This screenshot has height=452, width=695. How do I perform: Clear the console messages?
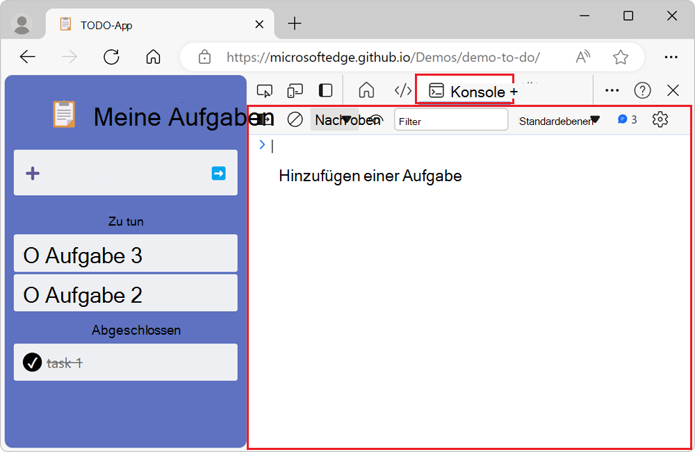click(295, 119)
